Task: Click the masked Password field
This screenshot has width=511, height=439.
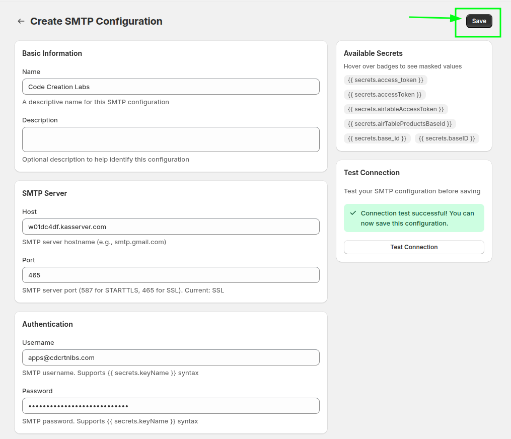Action: coord(171,406)
